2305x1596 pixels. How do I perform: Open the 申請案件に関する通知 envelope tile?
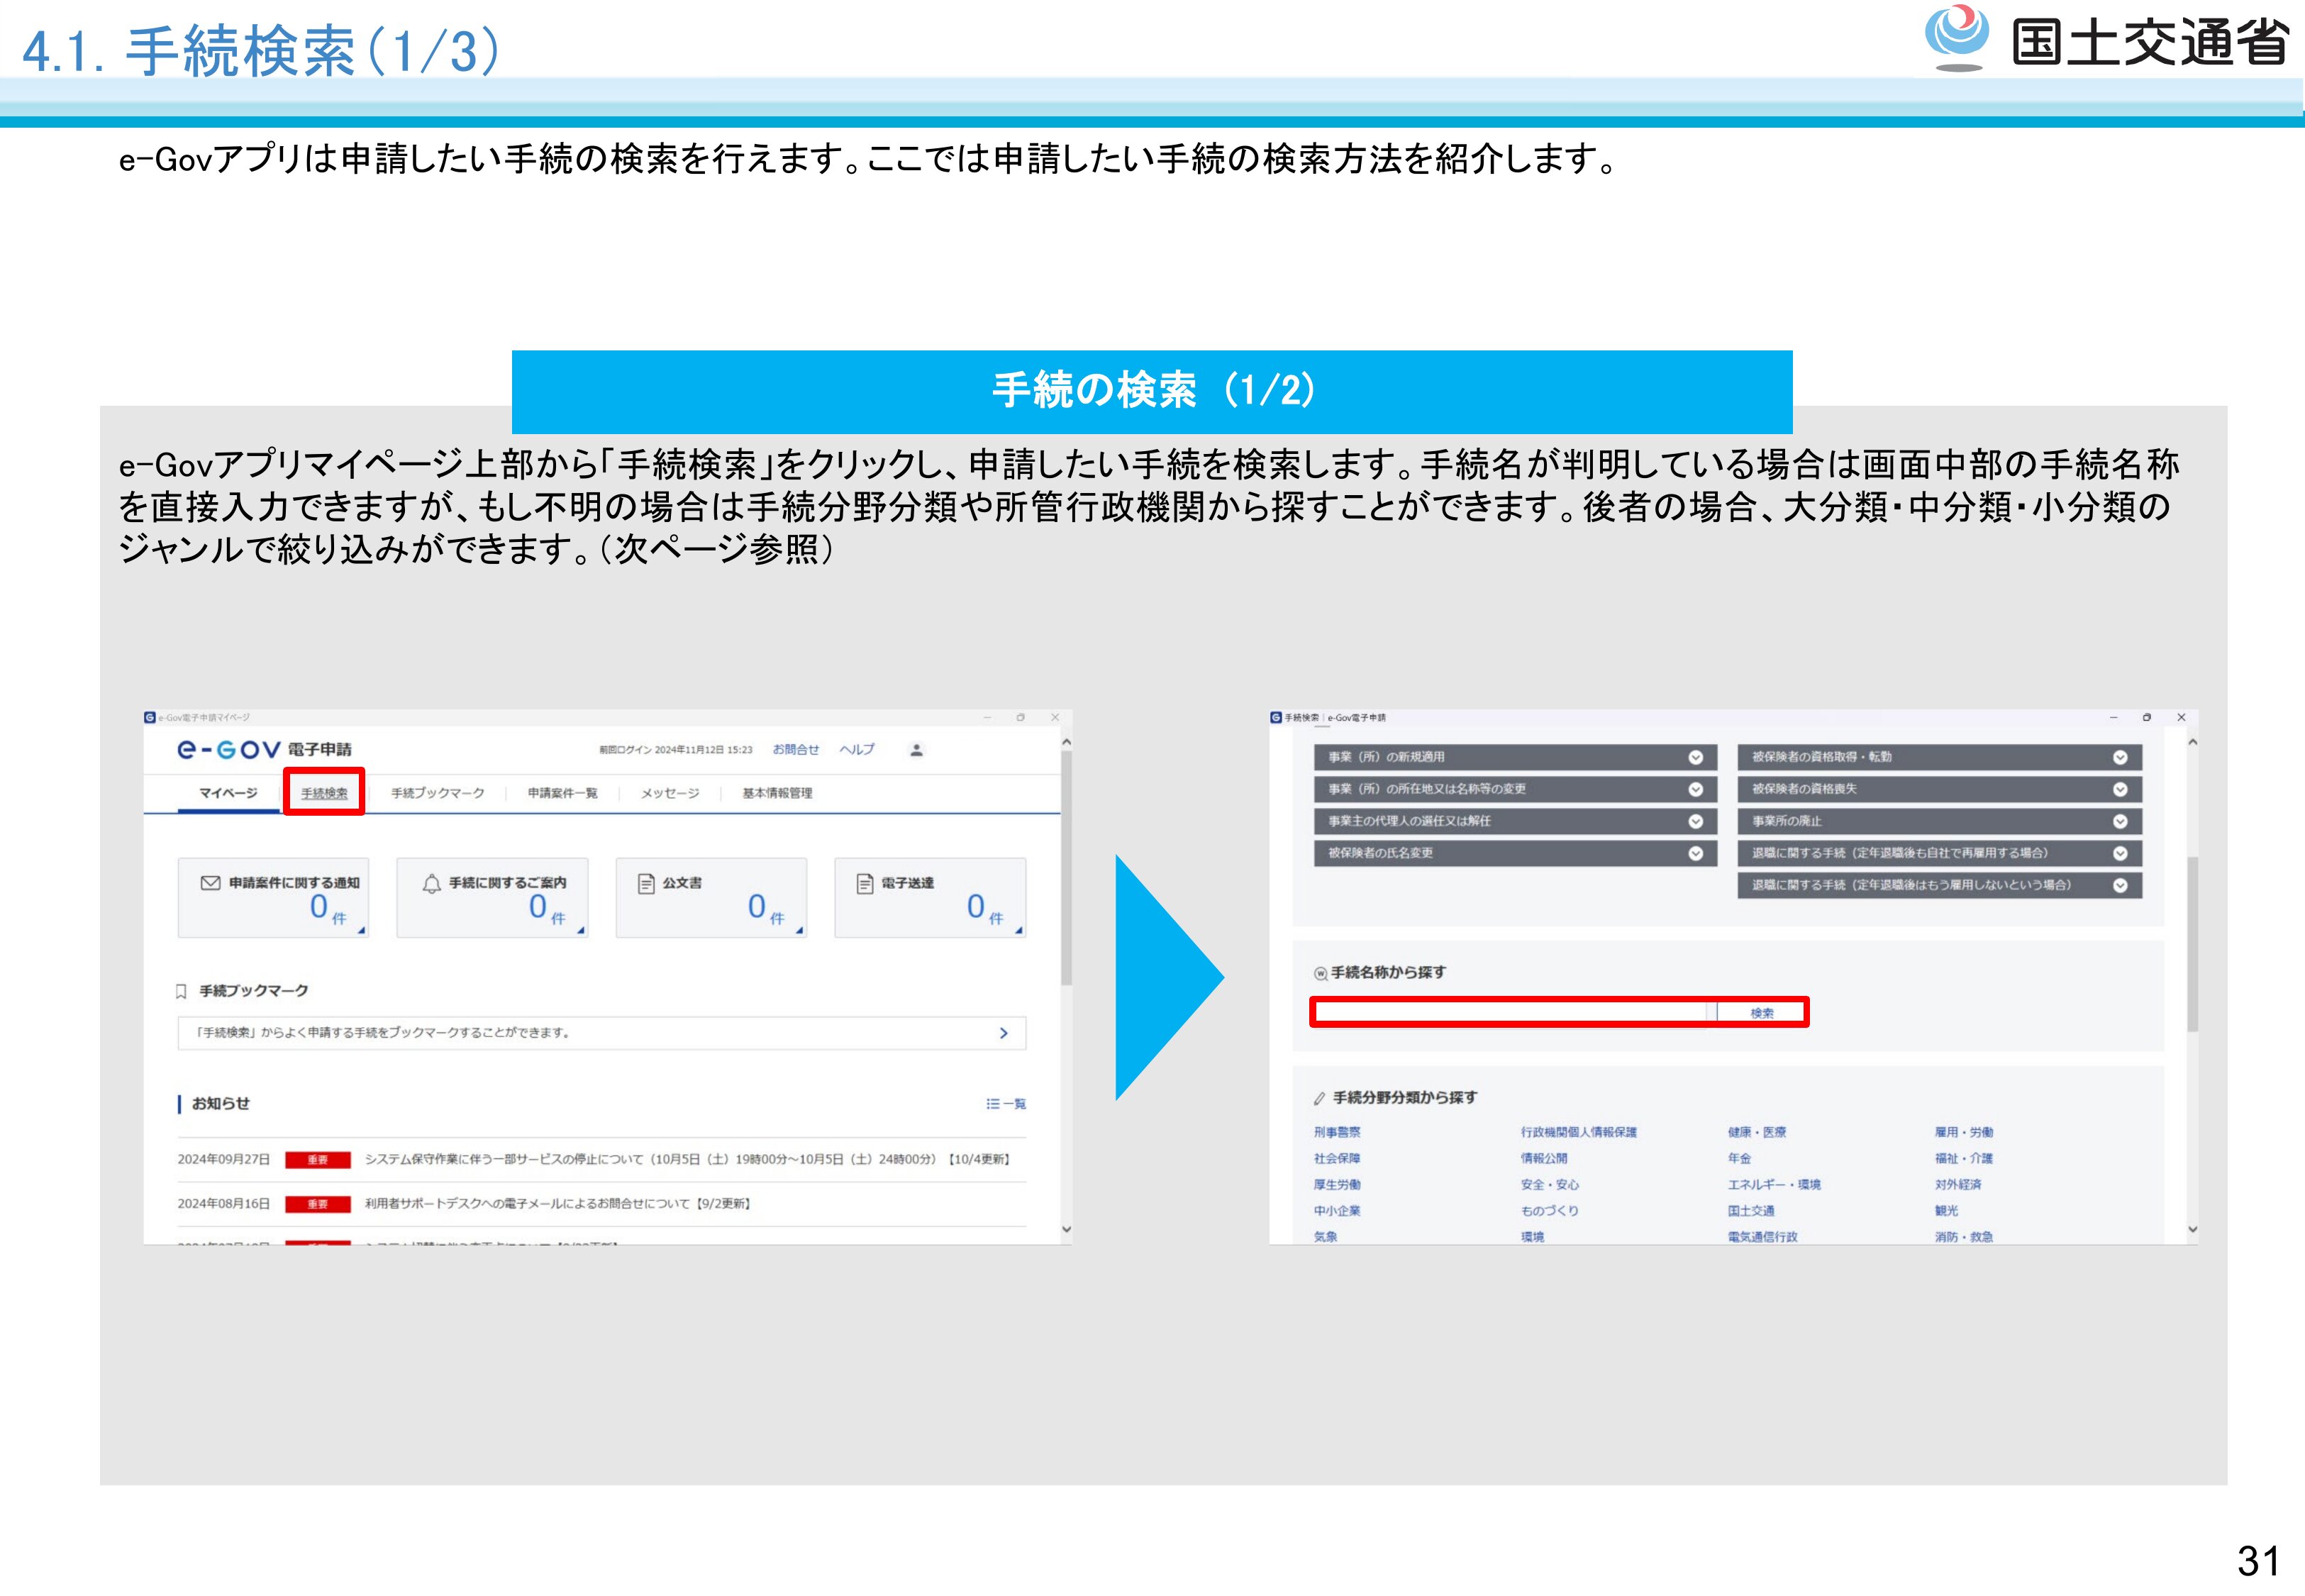273,897
